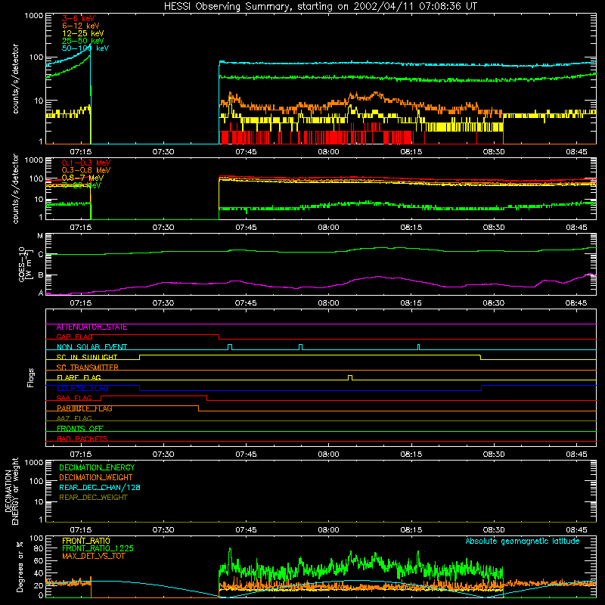Click the C tick label on GOES axis
Image resolution: width=605 pixels, height=605 pixels.
pyautogui.click(x=41, y=254)
